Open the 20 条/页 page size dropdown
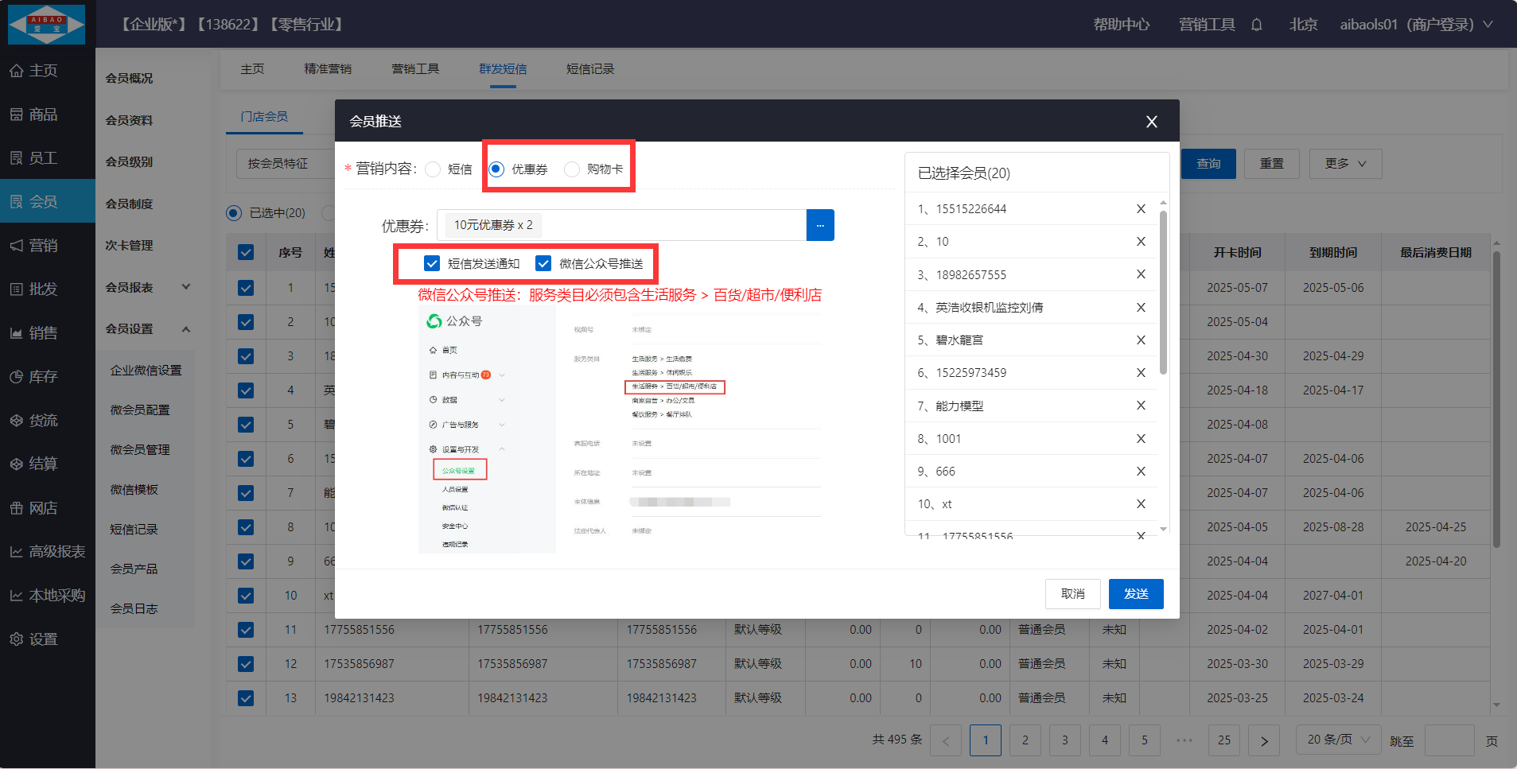 click(1338, 740)
